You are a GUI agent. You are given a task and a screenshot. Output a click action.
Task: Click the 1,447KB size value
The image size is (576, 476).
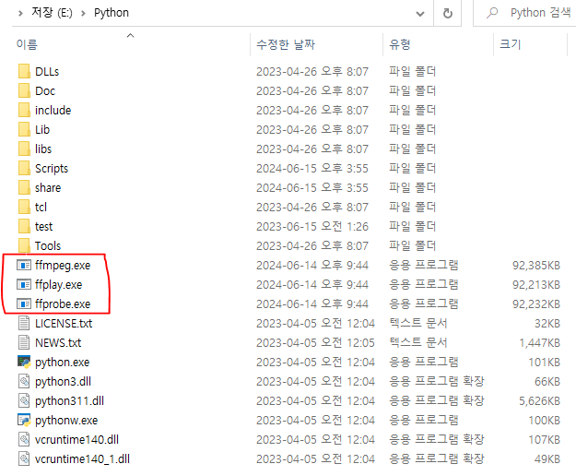(540, 343)
